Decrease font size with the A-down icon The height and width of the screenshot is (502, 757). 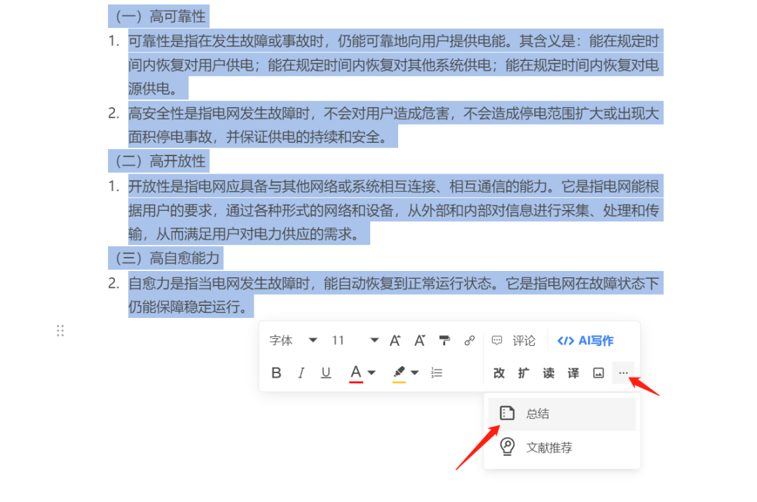pyautogui.click(x=420, y=341)
